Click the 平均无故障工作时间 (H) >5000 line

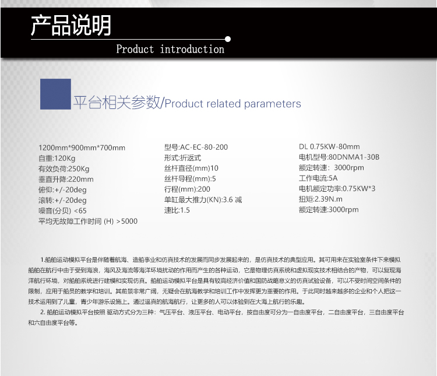[88, 221]
